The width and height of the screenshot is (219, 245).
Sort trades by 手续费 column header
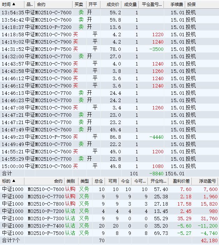click(177, 5)
